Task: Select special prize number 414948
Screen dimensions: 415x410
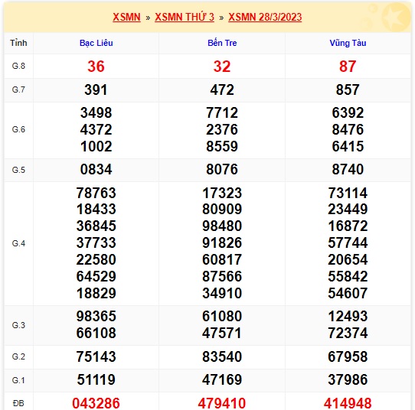Action: coord(348,403)
